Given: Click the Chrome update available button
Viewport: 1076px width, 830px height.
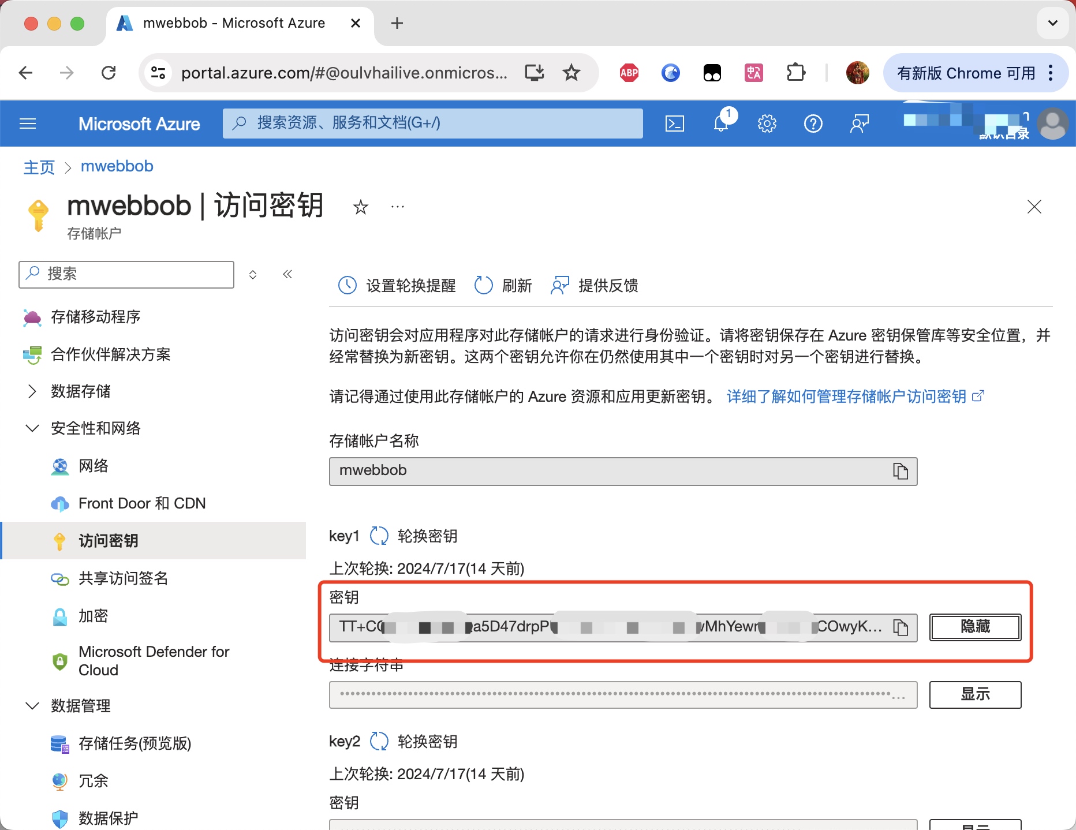Looking at the screenshot, I should 976,73.
